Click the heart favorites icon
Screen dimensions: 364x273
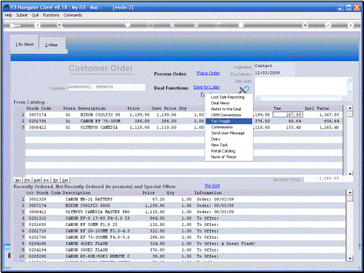128,25
